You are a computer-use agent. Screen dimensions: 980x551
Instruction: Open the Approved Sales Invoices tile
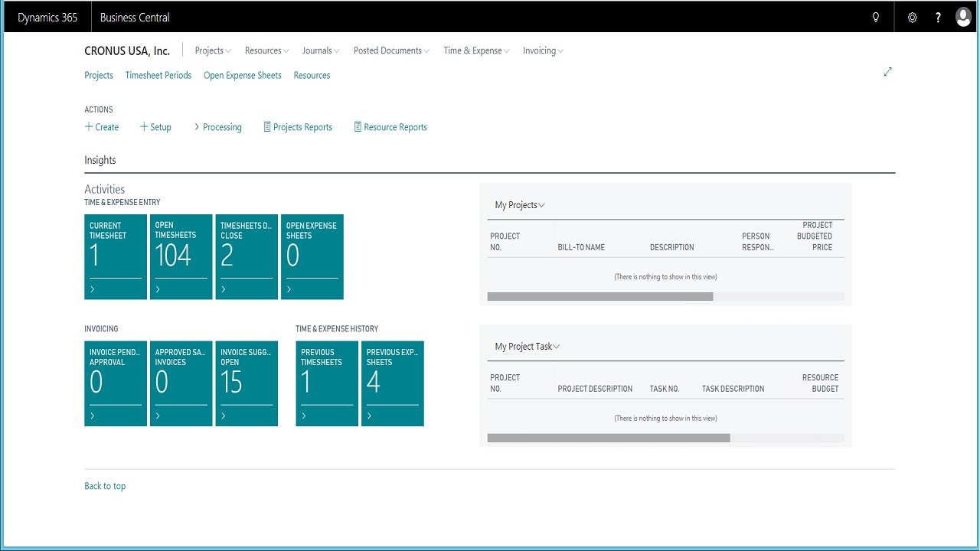[181, 383]
